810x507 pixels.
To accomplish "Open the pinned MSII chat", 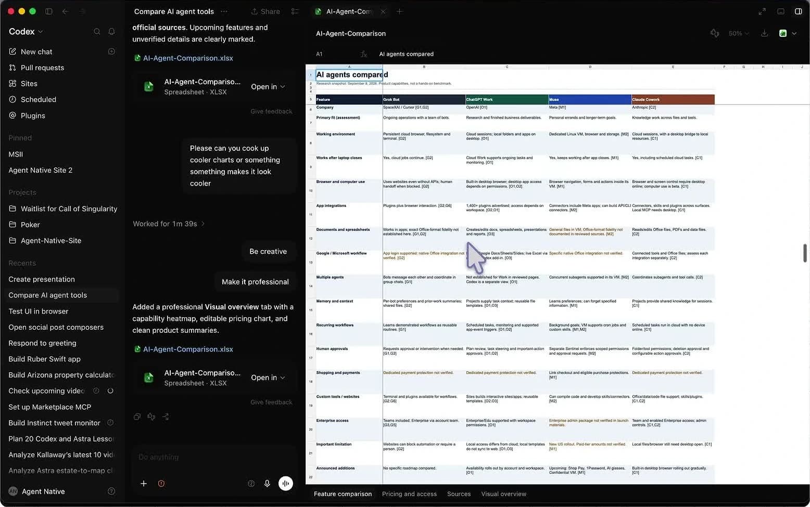I will [x=16, y=154].
